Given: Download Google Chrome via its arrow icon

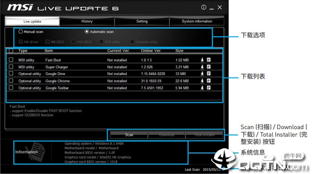Looking at the screenshot, I should (x=202, y=81).
